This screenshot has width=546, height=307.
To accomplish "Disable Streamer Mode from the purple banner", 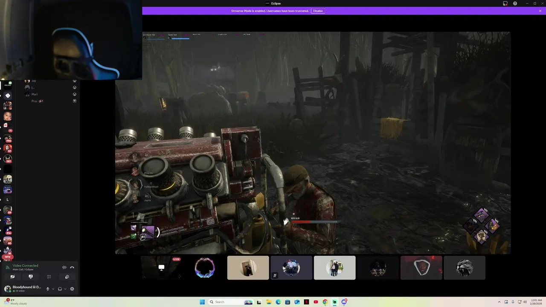I will coord(318,11).
